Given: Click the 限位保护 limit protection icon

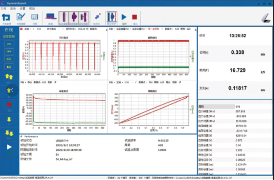Looking at the screenshot, I should (x=111, y=18).
